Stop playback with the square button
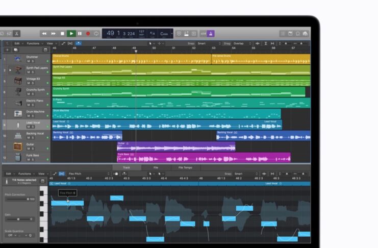The width and height of the screenshot is (378, 248). (62, 34)
